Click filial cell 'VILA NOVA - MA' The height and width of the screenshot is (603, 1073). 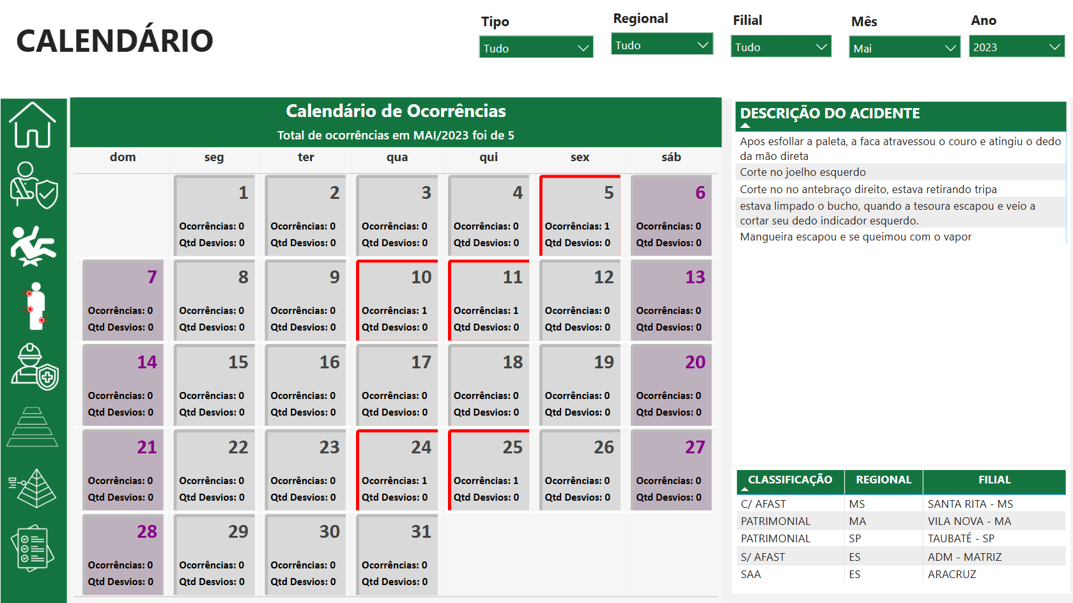click(969, 521)
